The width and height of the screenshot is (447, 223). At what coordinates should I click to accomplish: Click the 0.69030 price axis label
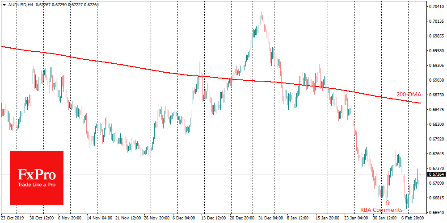click(436, 80)
